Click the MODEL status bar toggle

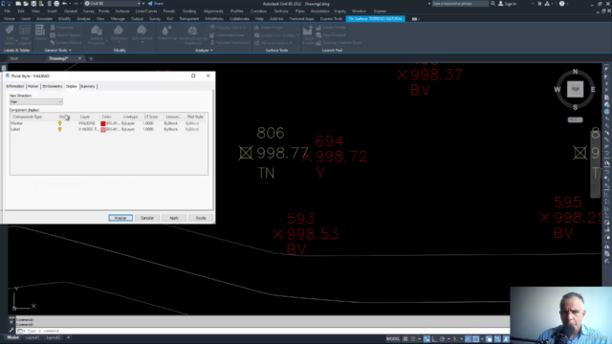(x=393, y=339)
